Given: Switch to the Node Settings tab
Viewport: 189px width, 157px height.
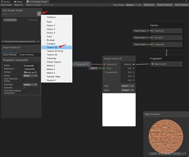Looking at the screenshot, I should pos(10,54).
